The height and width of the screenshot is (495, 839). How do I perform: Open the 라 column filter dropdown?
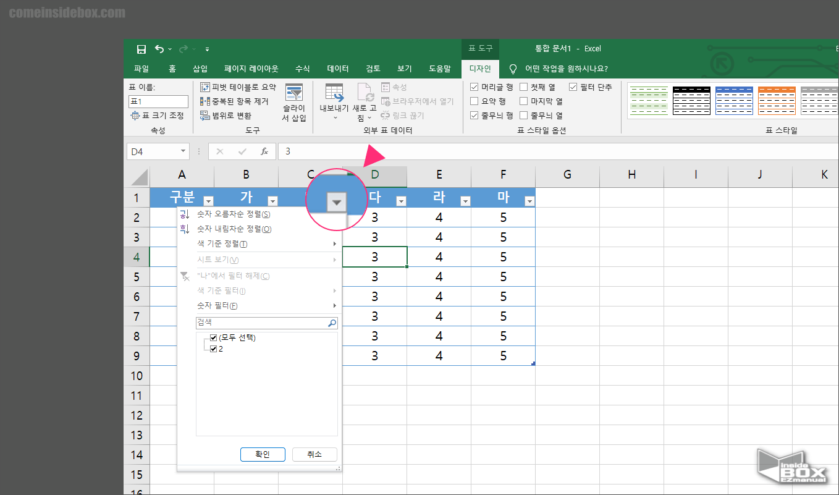465,201
